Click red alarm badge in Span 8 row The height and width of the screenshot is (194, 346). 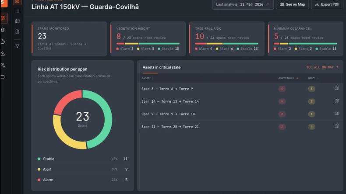[282, 89]
